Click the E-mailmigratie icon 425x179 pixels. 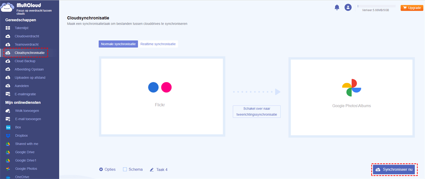click(8, 94)
